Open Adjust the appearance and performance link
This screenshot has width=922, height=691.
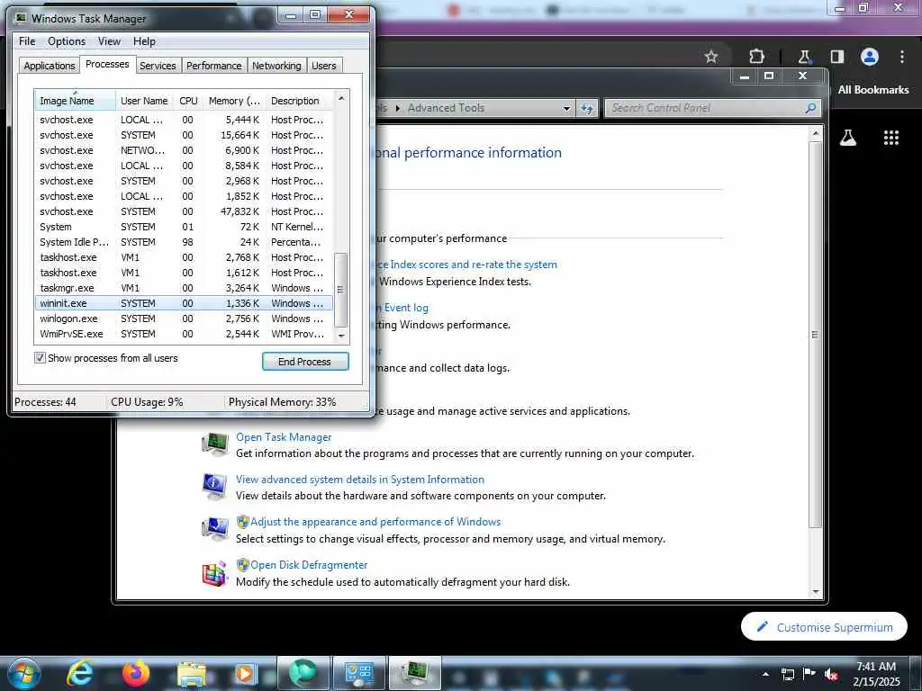(x=375, y=522)
